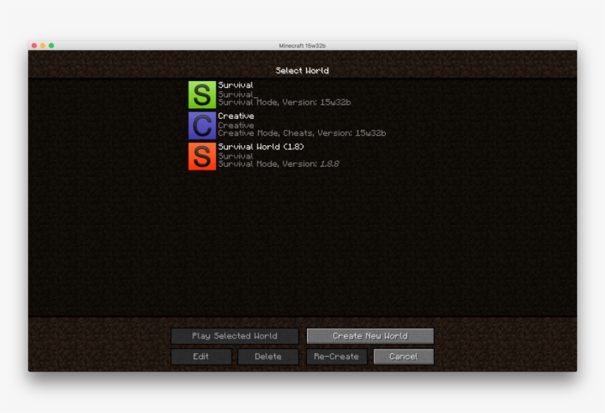Click the Play Selected World button
The width and height of the screenshot is (605, 413).
[x=235, y=336]
